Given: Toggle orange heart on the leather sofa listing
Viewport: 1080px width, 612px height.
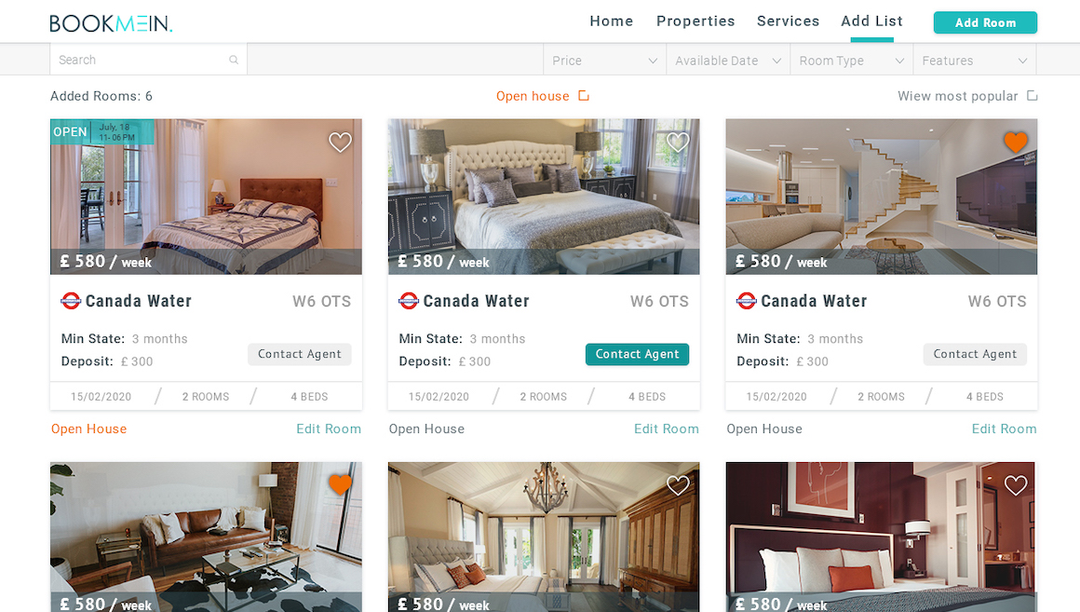Looking at the screenshot, I should coord(340,485).
